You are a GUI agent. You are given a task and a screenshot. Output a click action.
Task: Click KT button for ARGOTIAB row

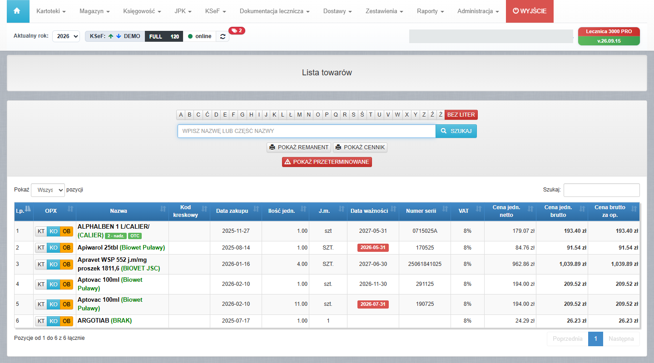41,321
